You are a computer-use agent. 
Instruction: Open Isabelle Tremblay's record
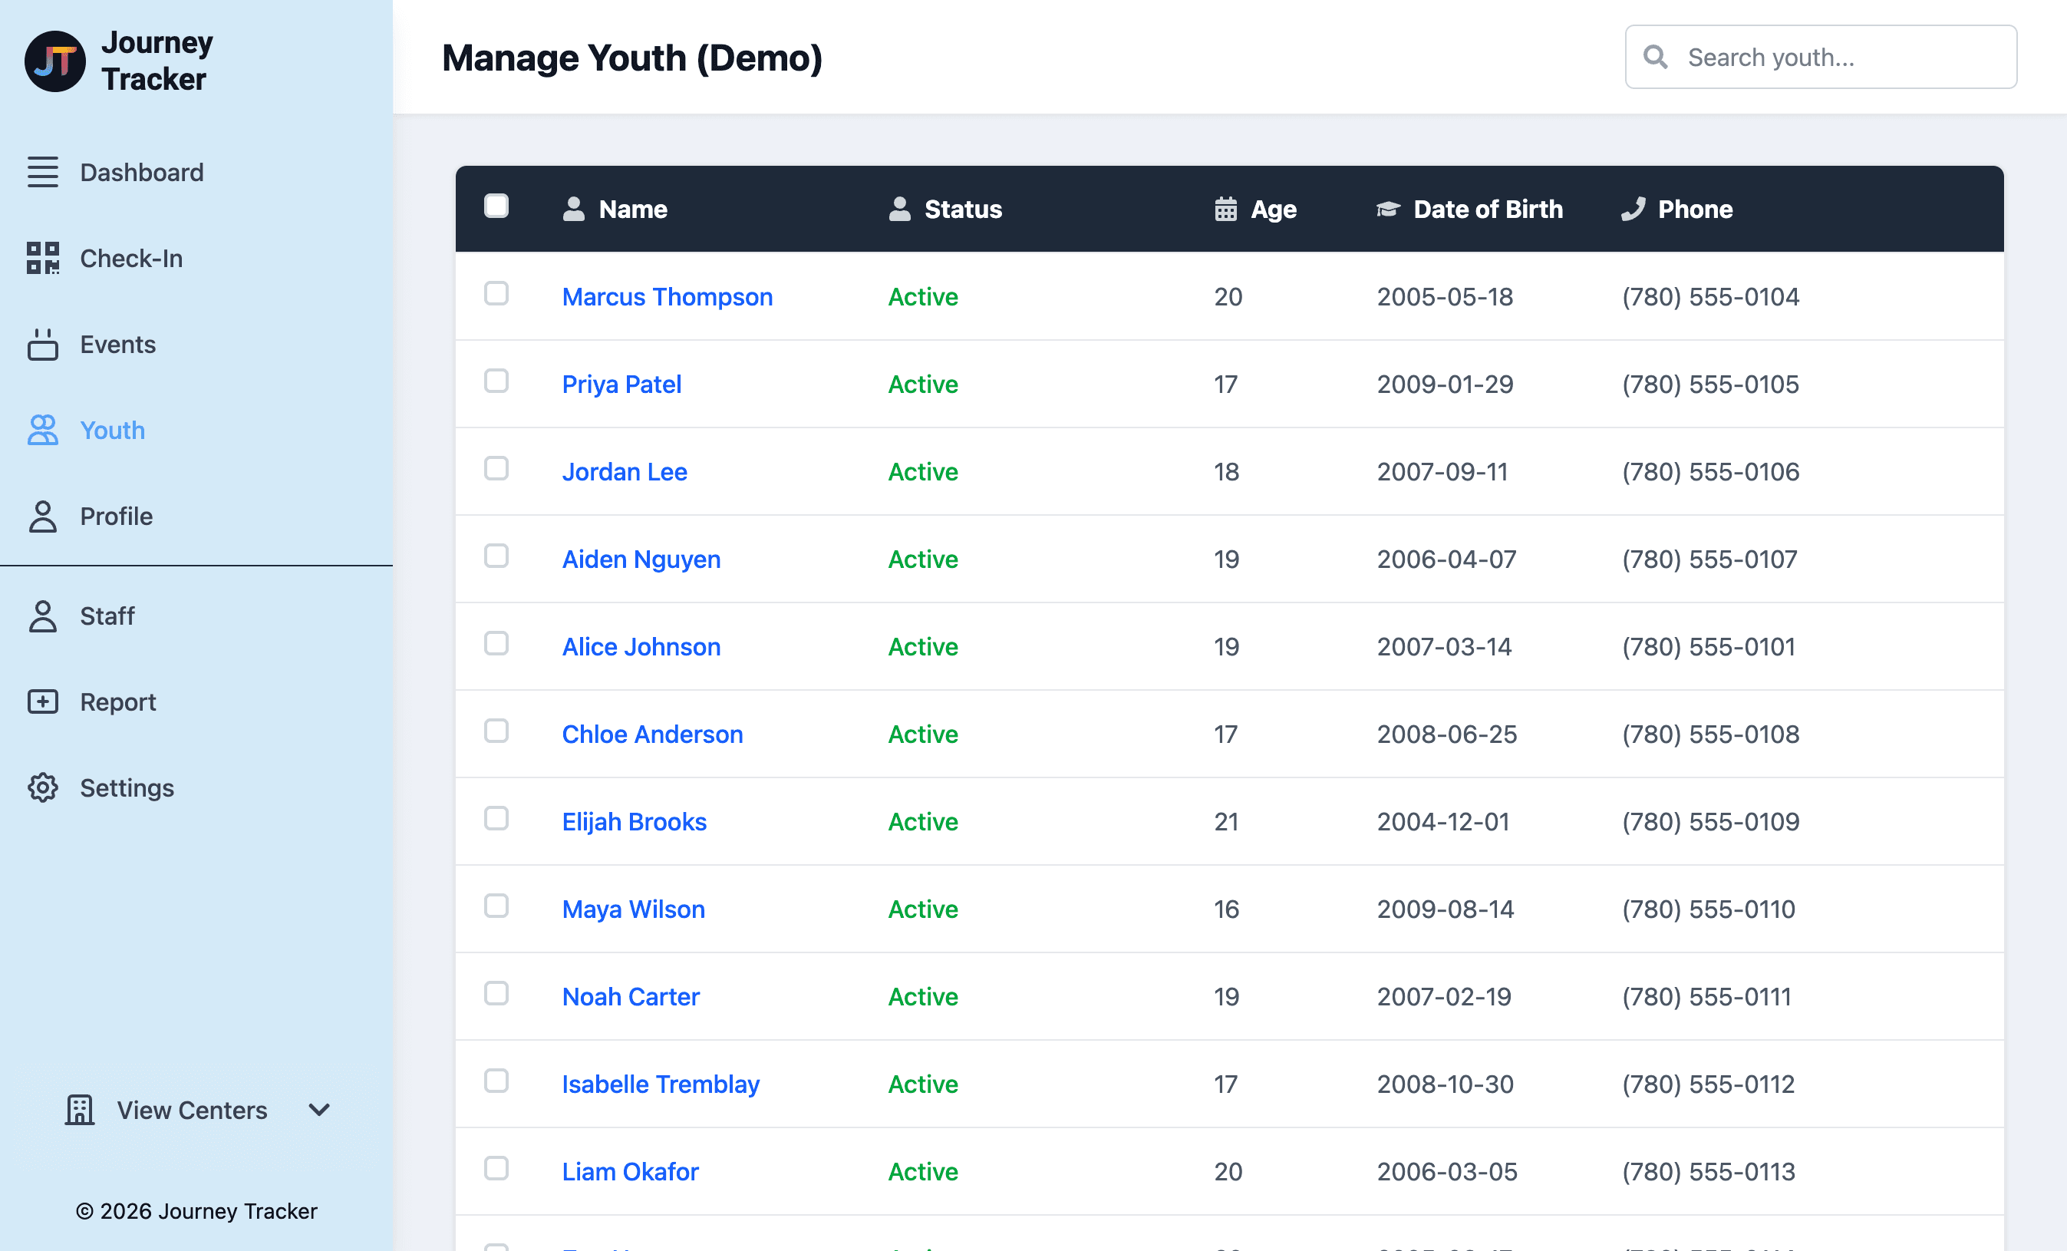coord(660,1084)
